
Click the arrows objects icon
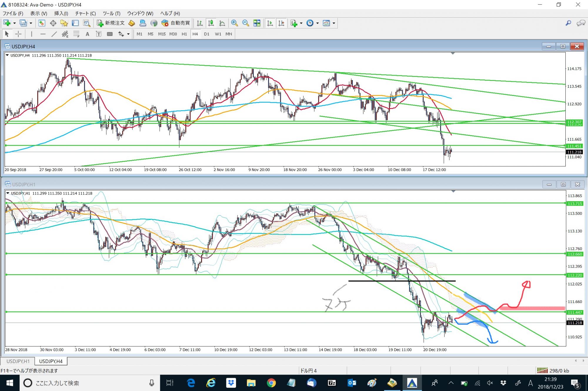pyautogui.click(x=121, y=34)
